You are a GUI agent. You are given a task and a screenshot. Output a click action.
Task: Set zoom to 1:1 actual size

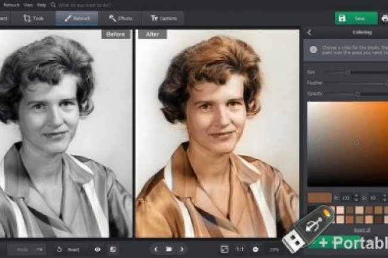[x=240, y=249]
